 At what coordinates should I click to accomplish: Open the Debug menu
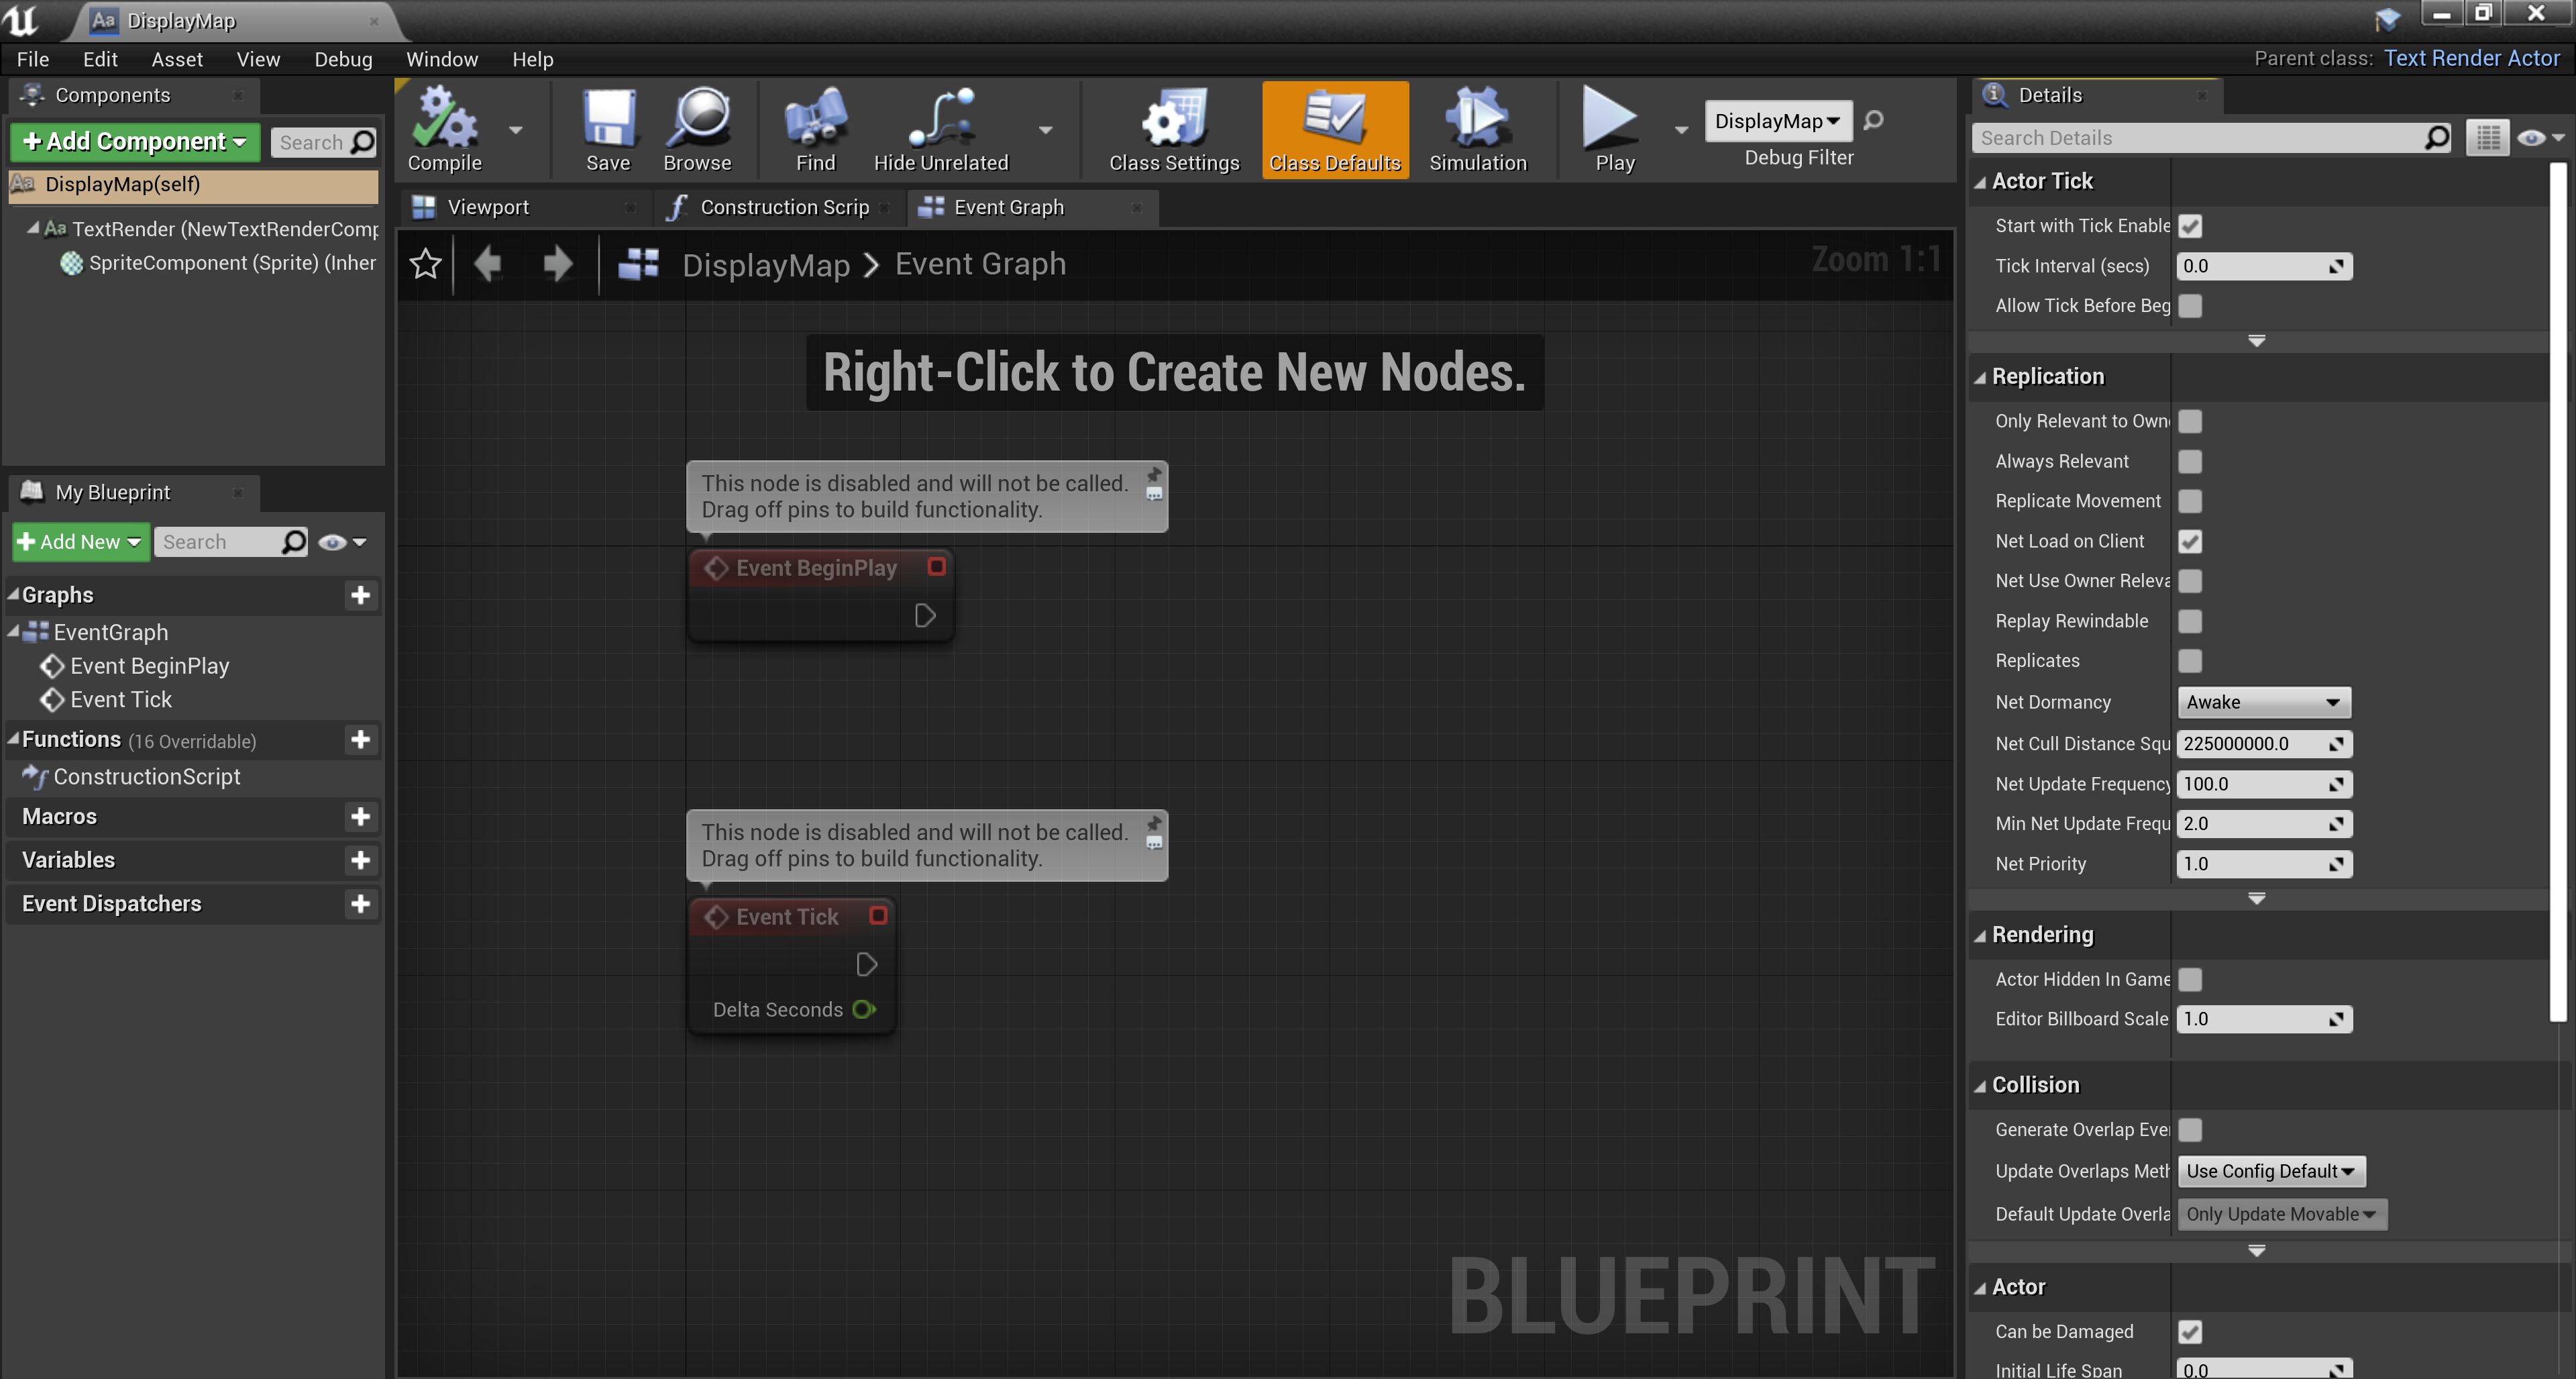(343, 59)
